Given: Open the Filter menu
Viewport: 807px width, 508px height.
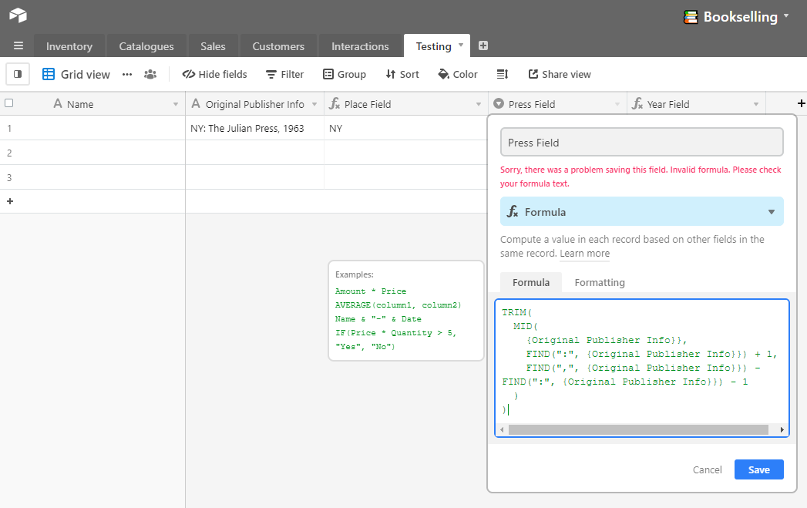Looking at the screenshot, I should click(284, 75).
